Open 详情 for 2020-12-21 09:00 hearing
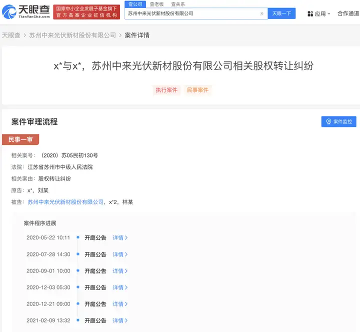Image resolution: width=360 pixels, height=332 pixels. tap(120, 304)
